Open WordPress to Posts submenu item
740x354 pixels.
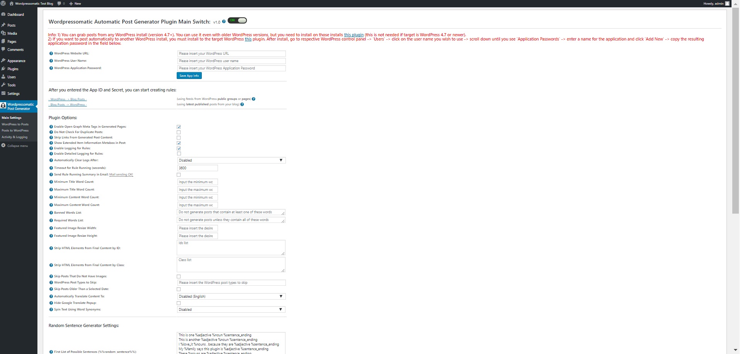click(15, 124)
